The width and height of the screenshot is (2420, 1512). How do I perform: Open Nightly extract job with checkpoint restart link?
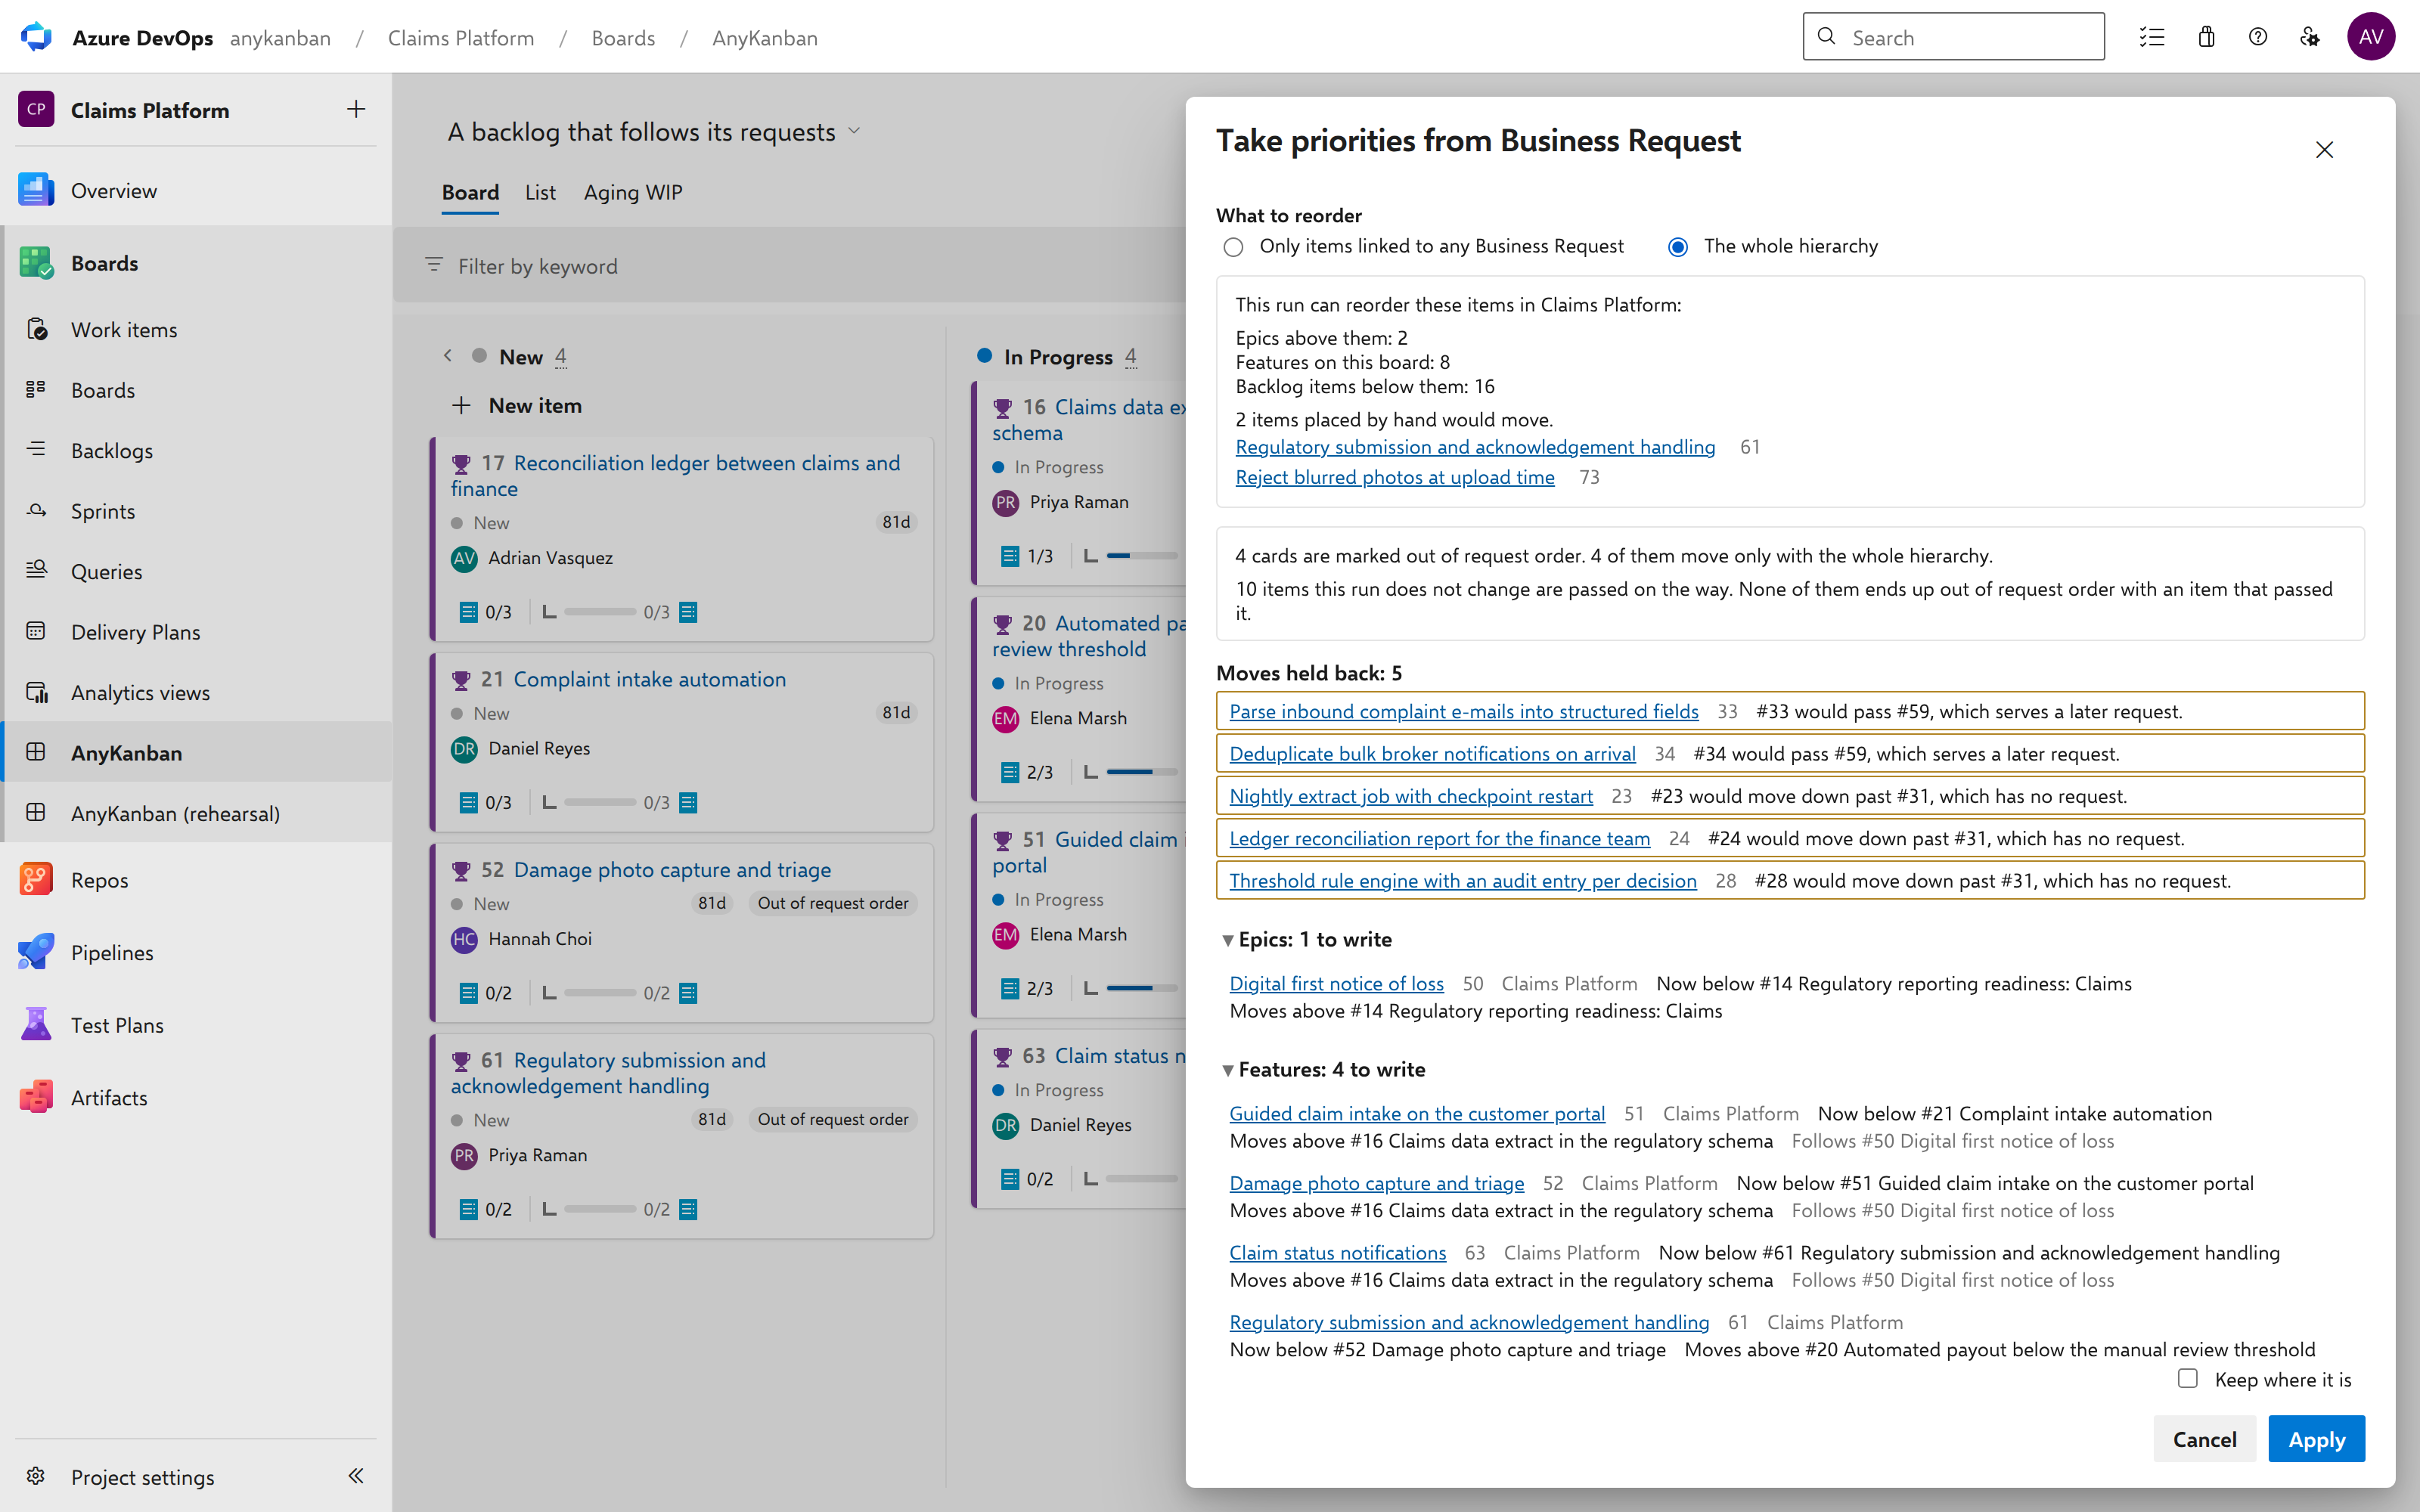(1410, 796)
